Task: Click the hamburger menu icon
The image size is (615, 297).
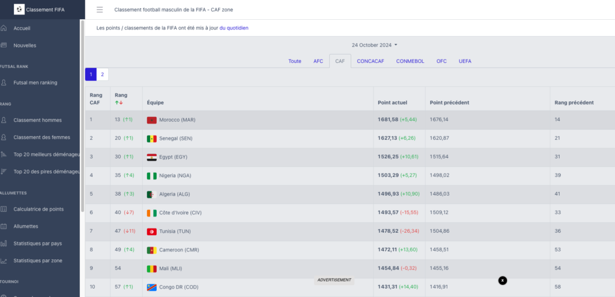Action: click(100, 10)
